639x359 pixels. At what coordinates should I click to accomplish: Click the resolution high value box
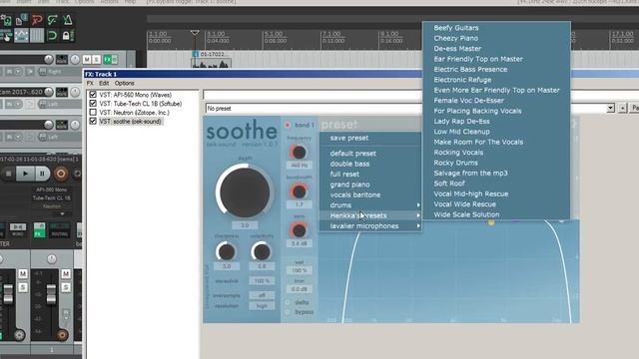click(262, 306)
